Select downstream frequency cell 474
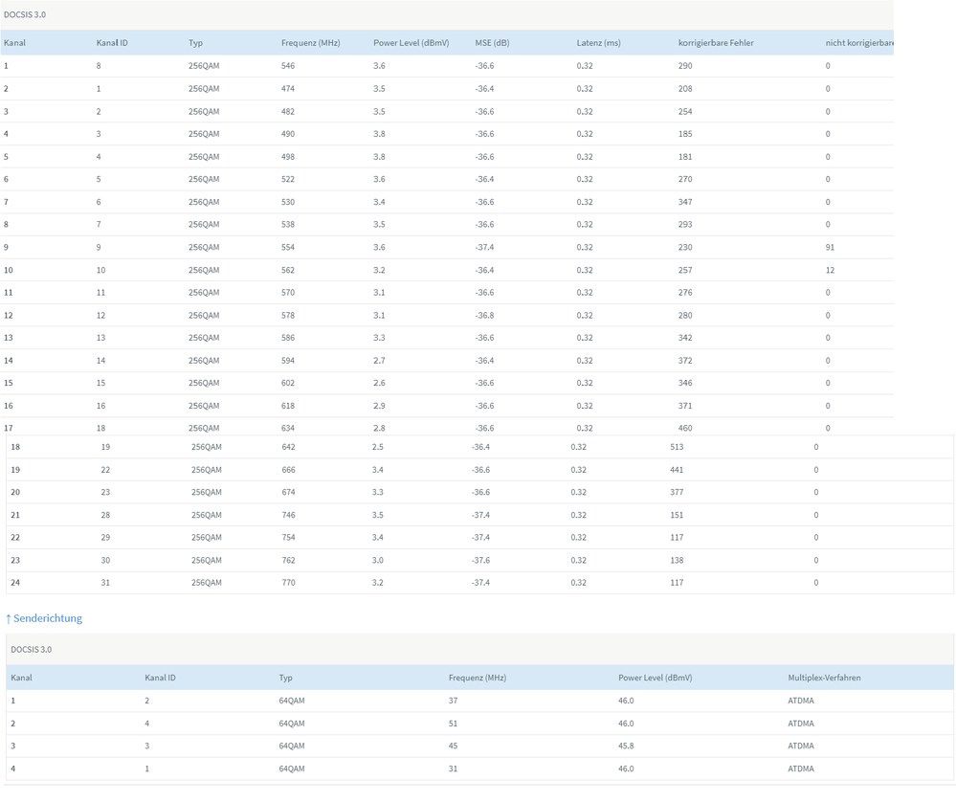The height and width of the screenshot is (802, 956). point(288,88)
